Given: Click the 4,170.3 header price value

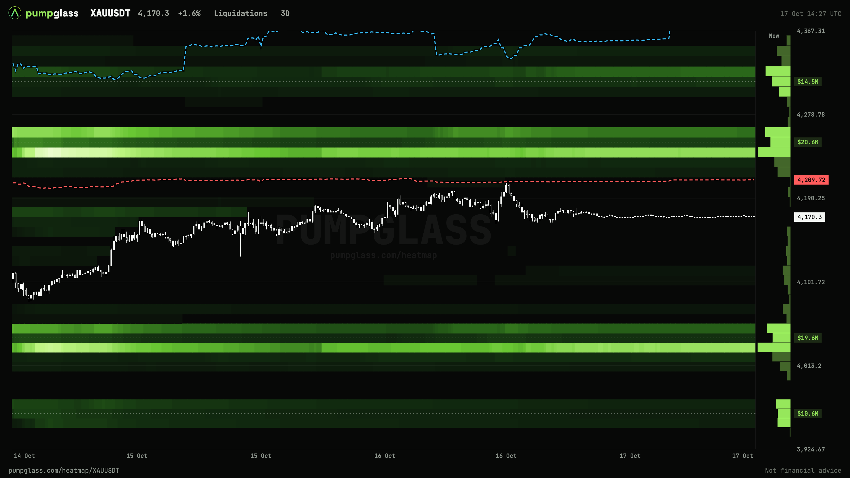Looking at the screenshot, I should (154, 14).
